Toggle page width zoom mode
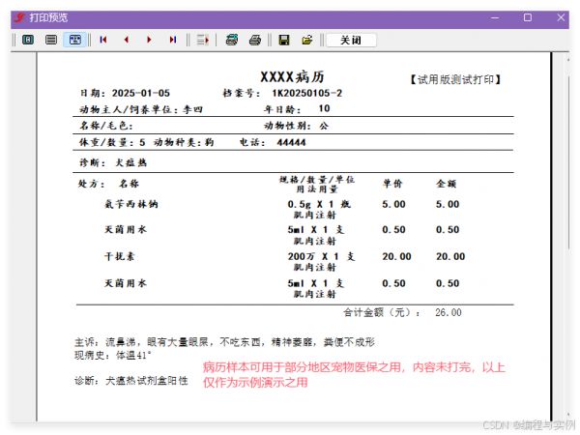 [x=73, y=40]
